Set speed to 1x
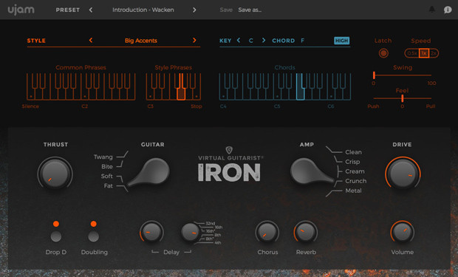Image resolution: width=458 pixels, height=277 pixels. pos(424,53)
